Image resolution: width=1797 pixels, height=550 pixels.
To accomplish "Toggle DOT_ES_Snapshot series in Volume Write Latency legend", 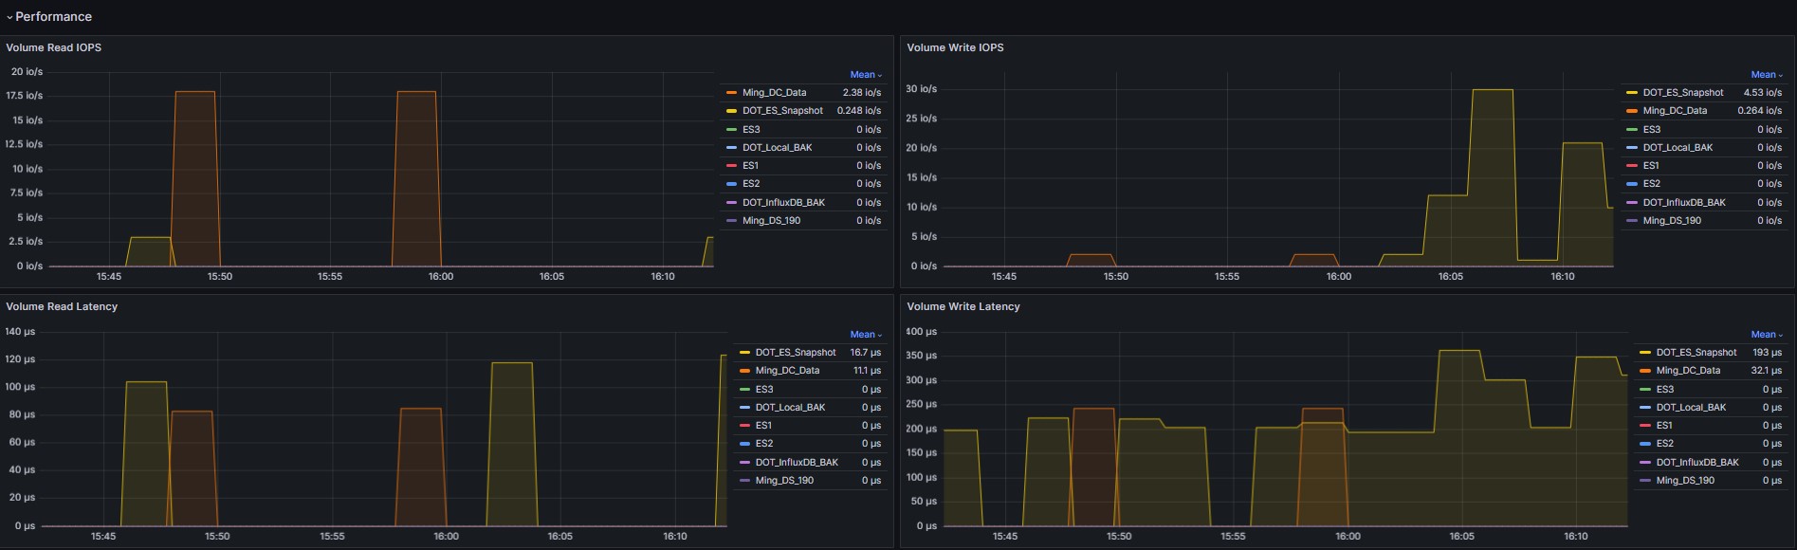I will (x=1696, y=353).
